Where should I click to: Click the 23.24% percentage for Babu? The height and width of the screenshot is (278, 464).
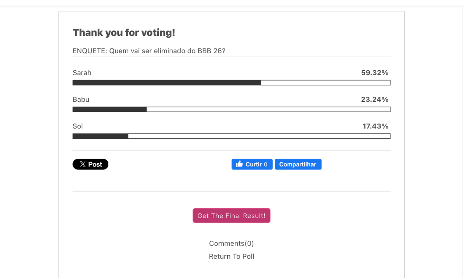point(374,100)
